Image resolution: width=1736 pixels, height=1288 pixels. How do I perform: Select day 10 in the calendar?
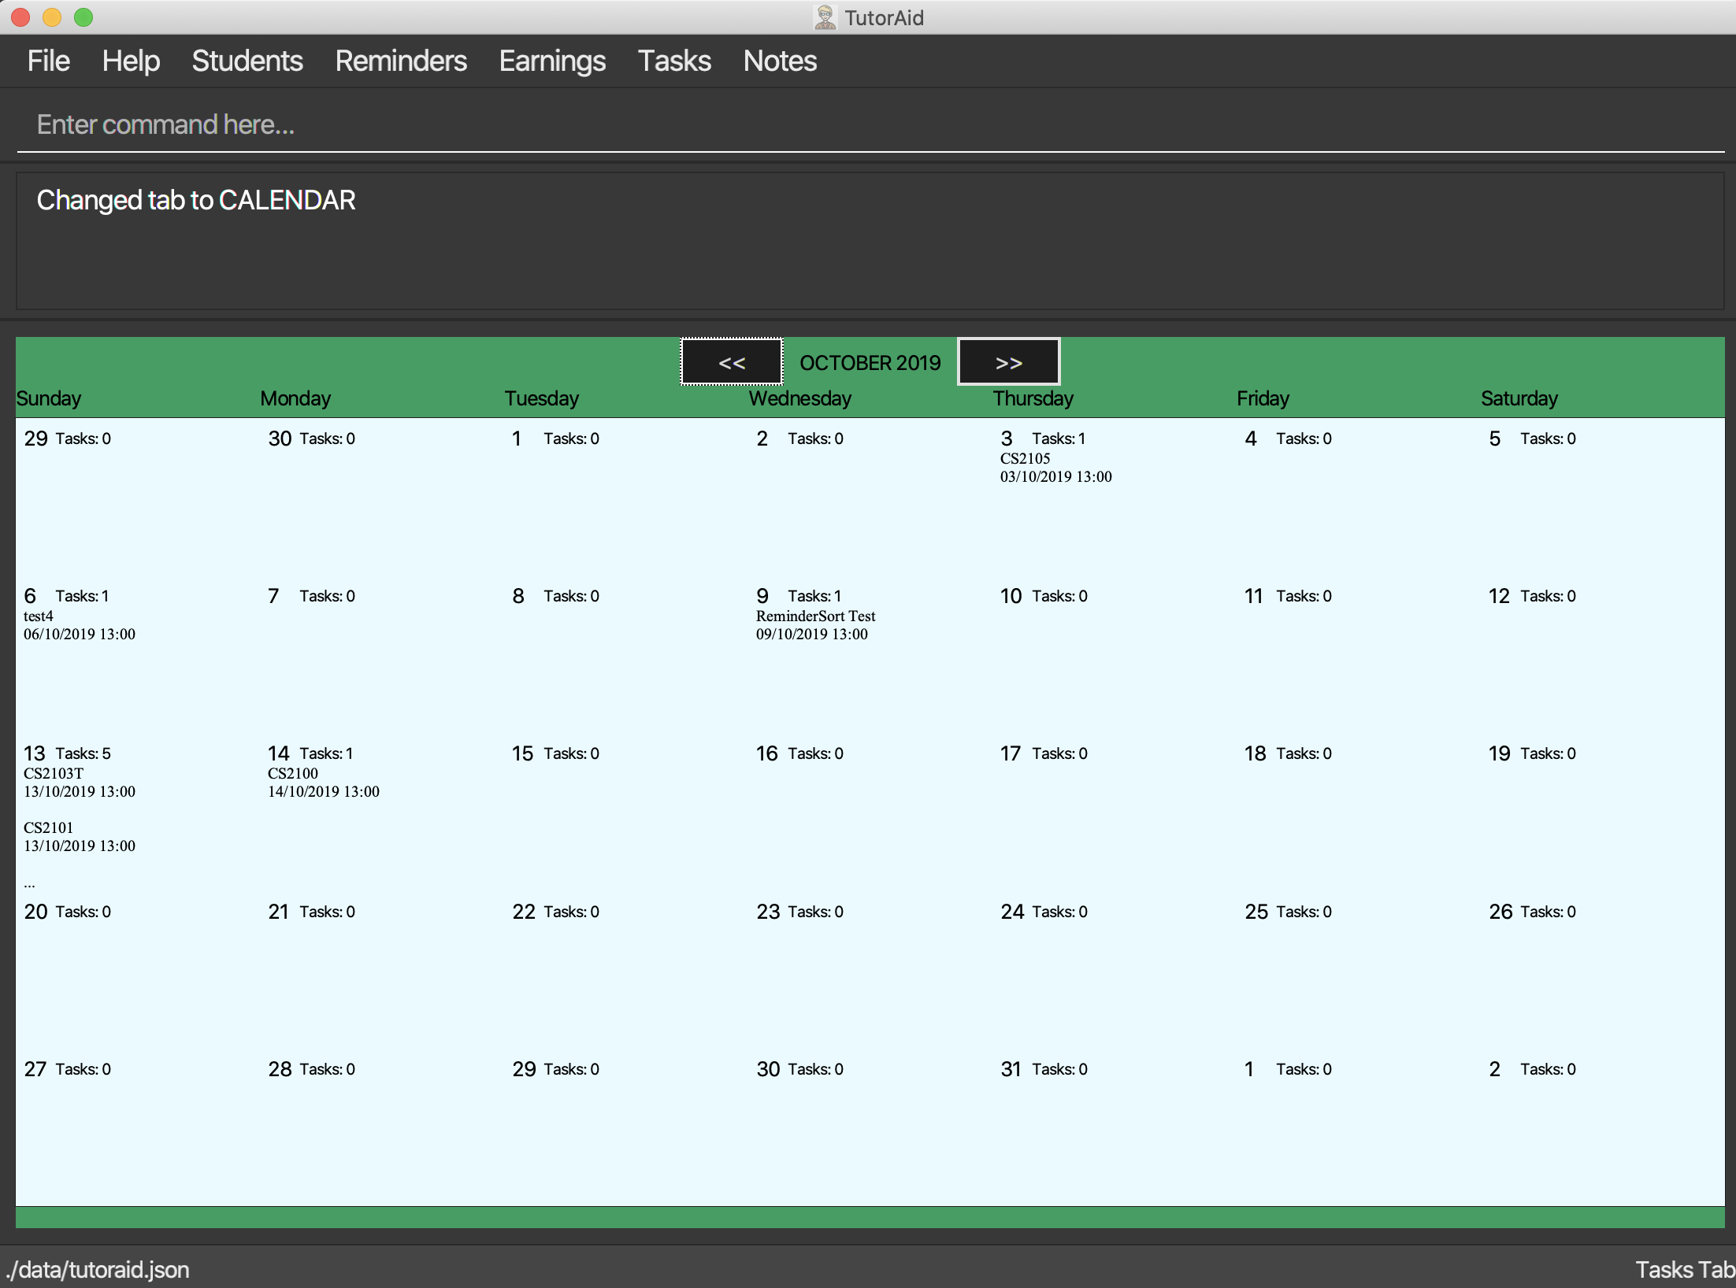click(1011, 596)
